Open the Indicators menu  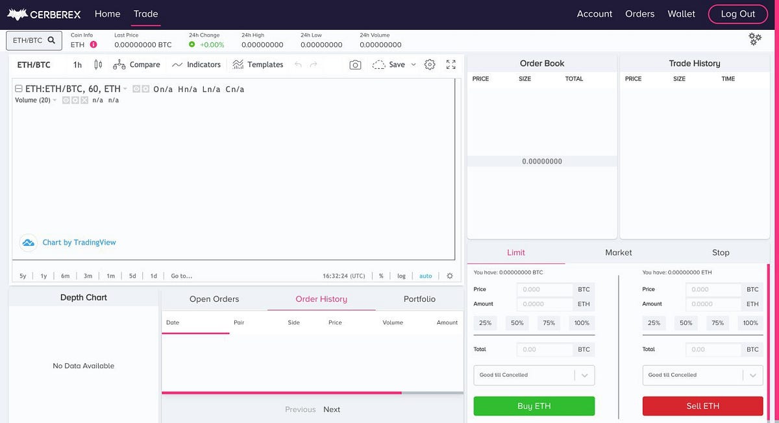tap(196, 64)
